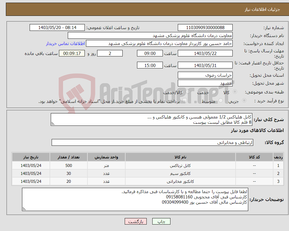Click the resize handle of buyer notes box
289x231 pixels.
24,209
